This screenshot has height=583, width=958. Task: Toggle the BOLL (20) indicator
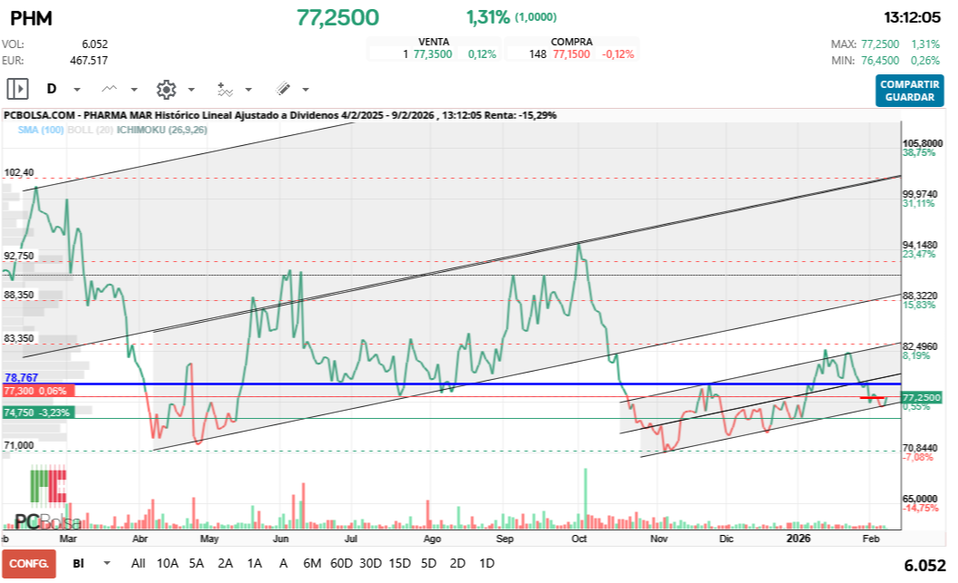[91, 130]
